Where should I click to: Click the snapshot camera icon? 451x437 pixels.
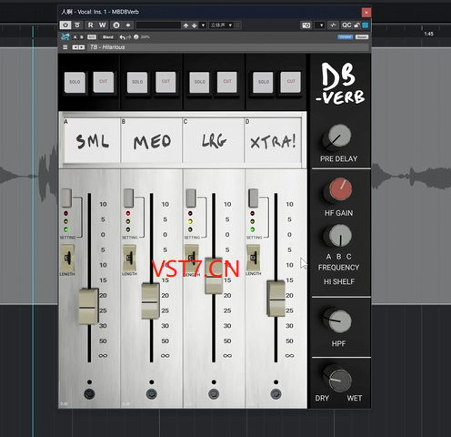(x=306, y=25)
